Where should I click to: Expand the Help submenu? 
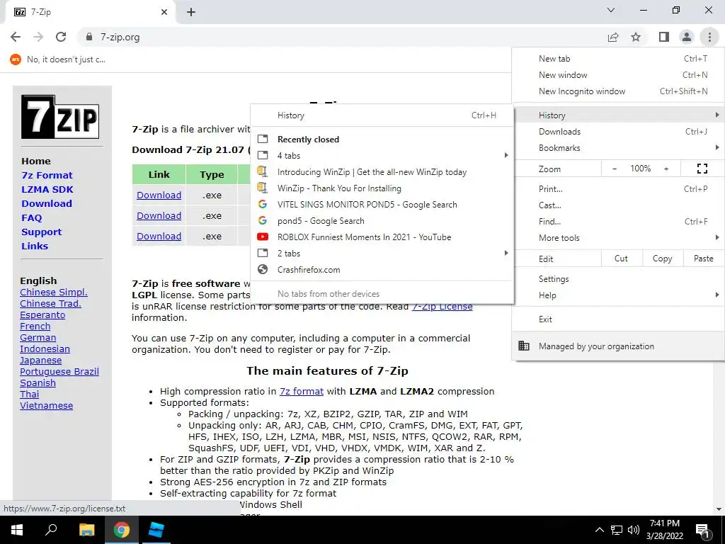pos(618,295)
